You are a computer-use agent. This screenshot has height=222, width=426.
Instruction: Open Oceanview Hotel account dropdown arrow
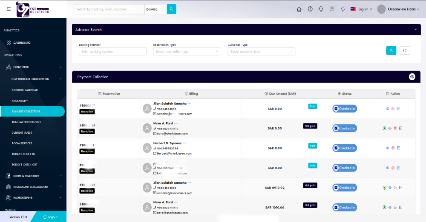[418, 9]
